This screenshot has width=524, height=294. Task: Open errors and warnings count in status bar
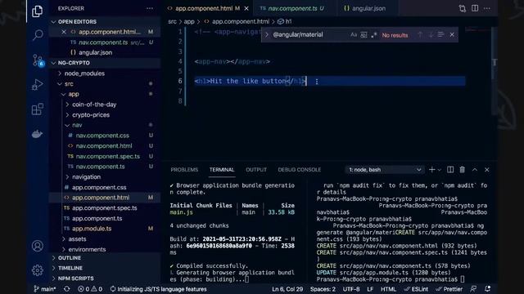point(90,289)
